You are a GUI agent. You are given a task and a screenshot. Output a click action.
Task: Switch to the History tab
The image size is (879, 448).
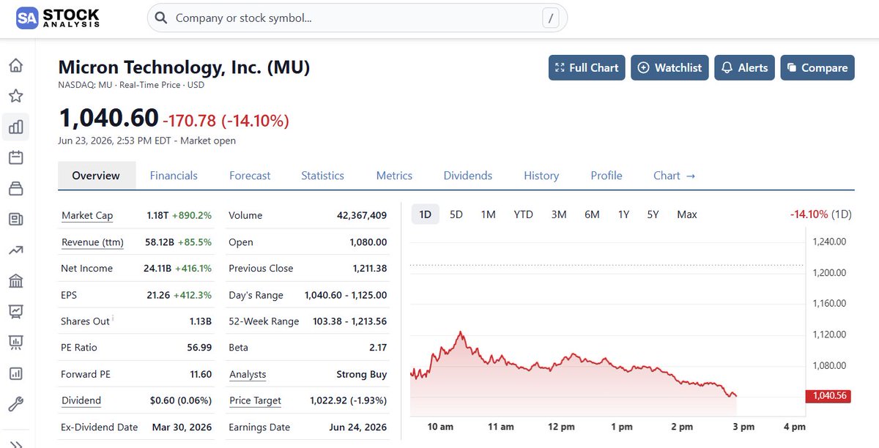pos(541,176)
